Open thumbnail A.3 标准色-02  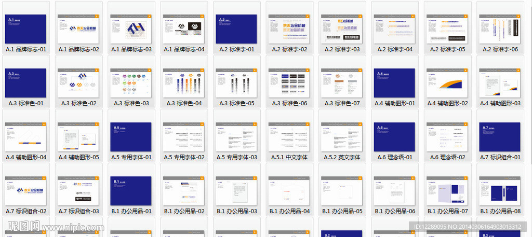pyautogui.click(x=78, y=83)
